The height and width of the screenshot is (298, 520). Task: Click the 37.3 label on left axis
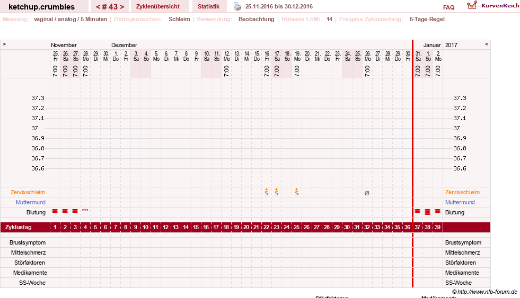pos(38,98)
